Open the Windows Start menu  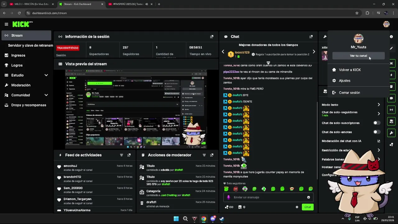pyautogui.click(x=176, y=219)
